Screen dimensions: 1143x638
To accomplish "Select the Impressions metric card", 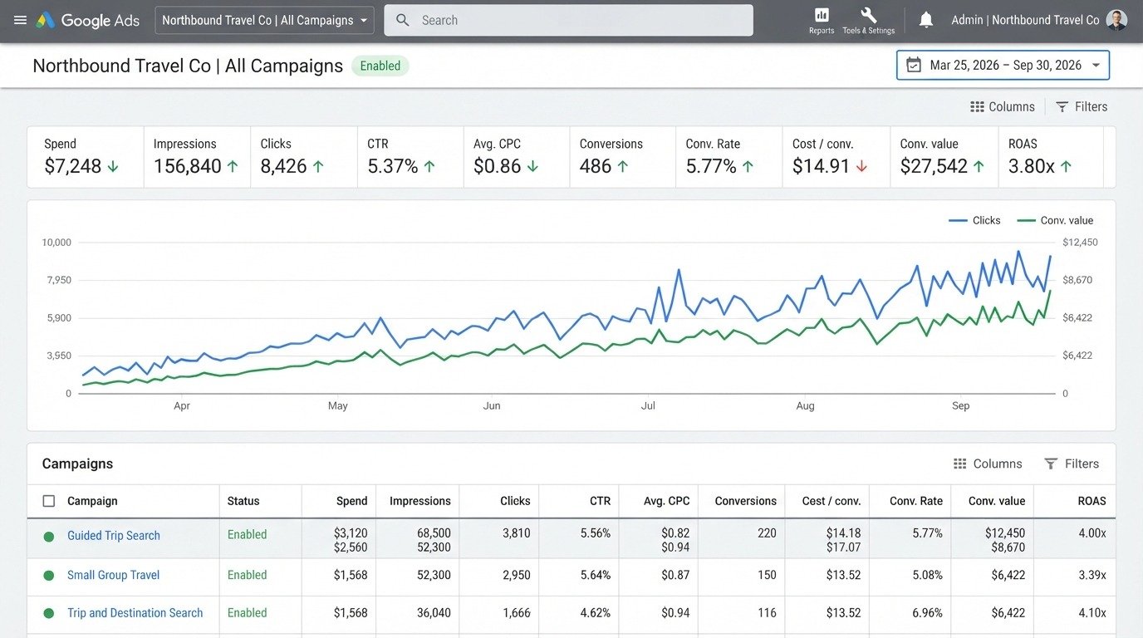I will [x=197, y=156].
